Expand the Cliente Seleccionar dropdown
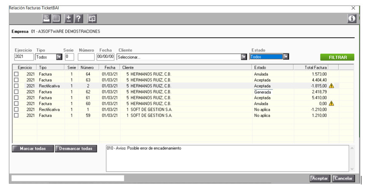 [244, 57]
